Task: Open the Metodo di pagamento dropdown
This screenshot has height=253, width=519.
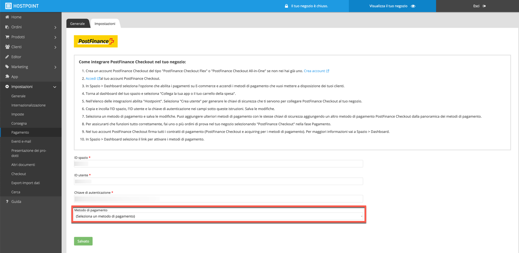Action: point(219,216)
